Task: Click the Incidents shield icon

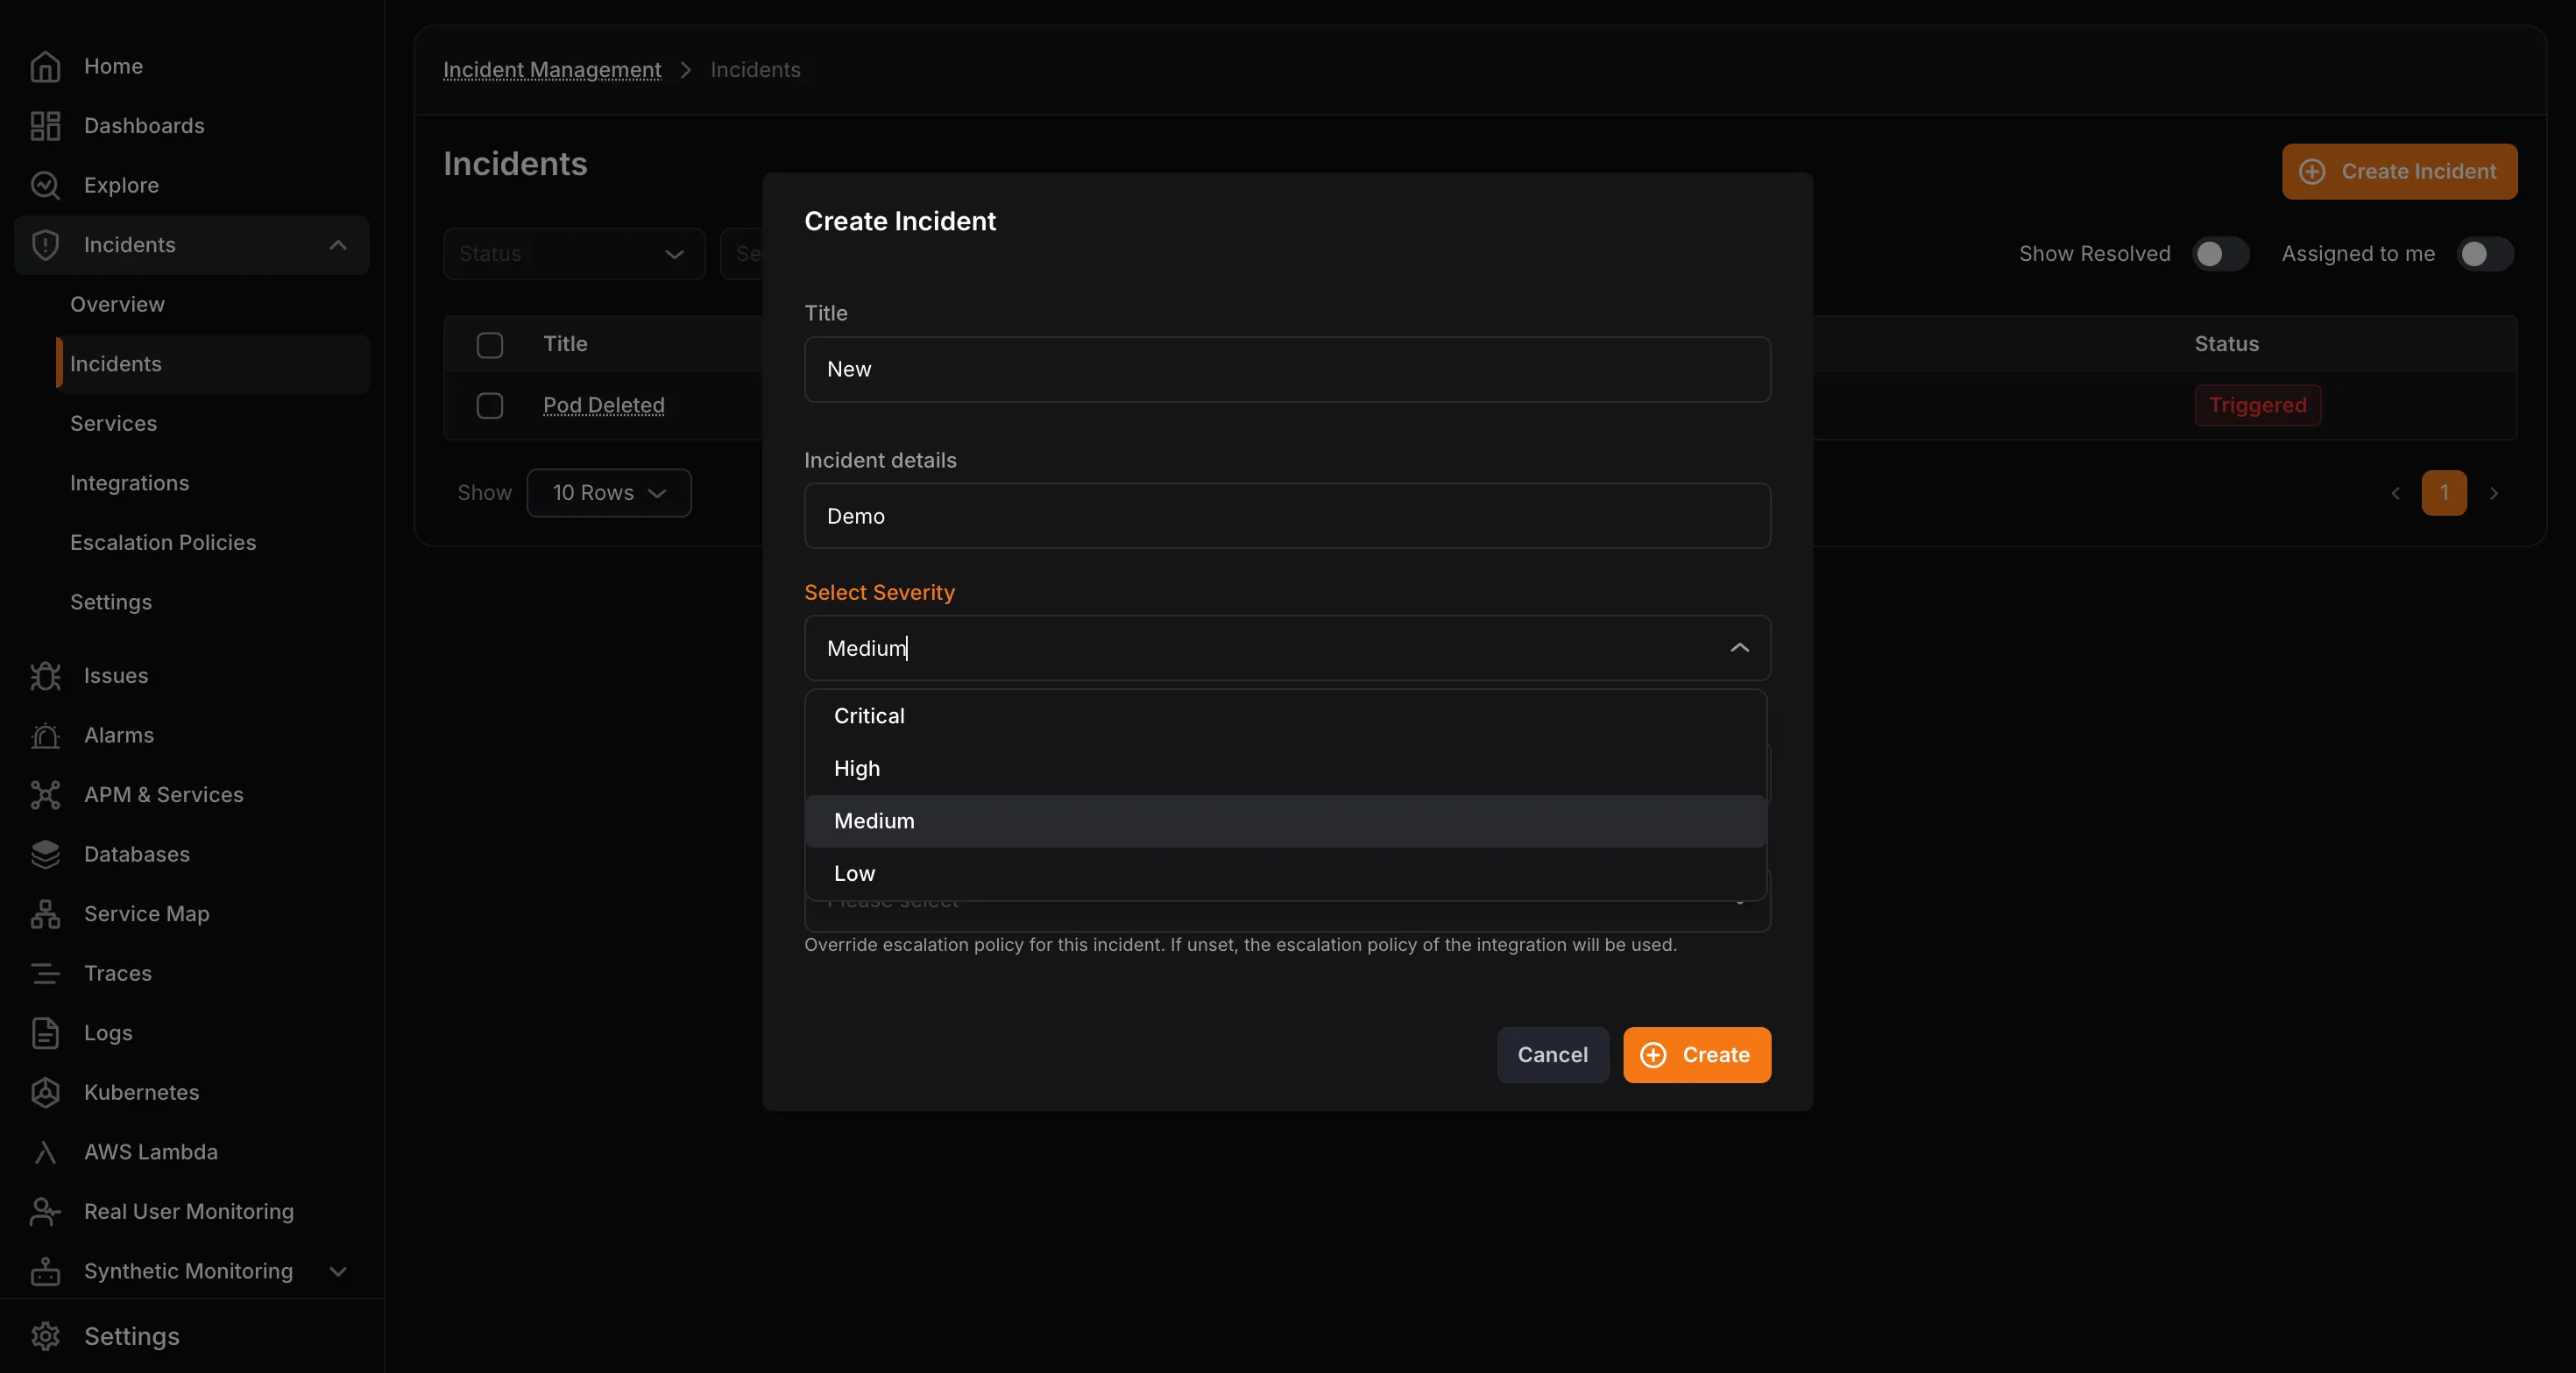Action: [x=45, y=245]
